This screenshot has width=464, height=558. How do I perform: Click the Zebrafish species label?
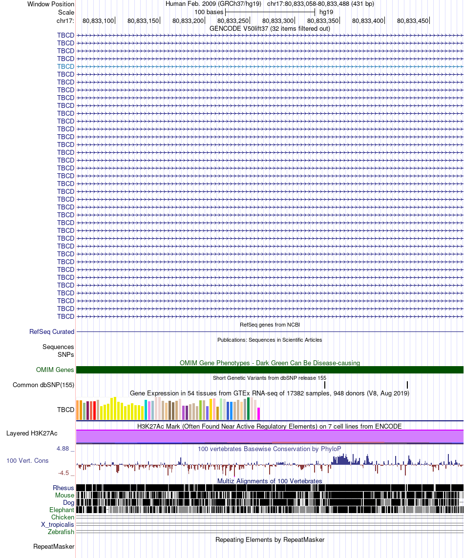pyautogui.click(x=61, y=532)
